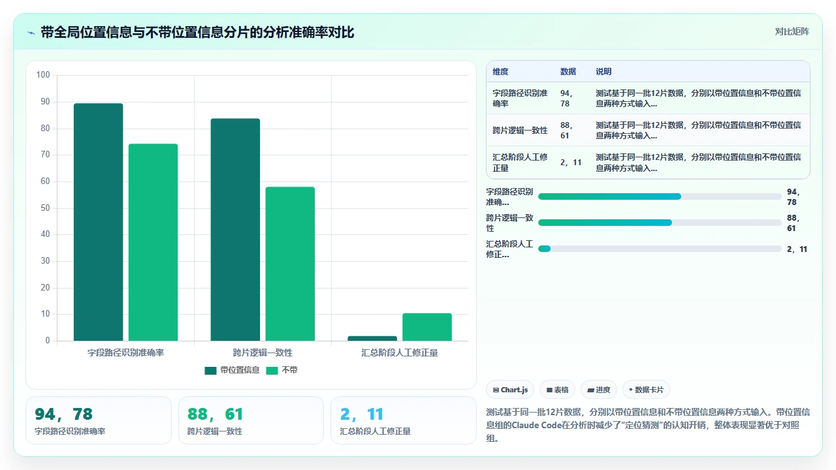836x470 pixels.
Task: Click x-axis label 跨片逻辑一致性
Action: click(263, 352)
